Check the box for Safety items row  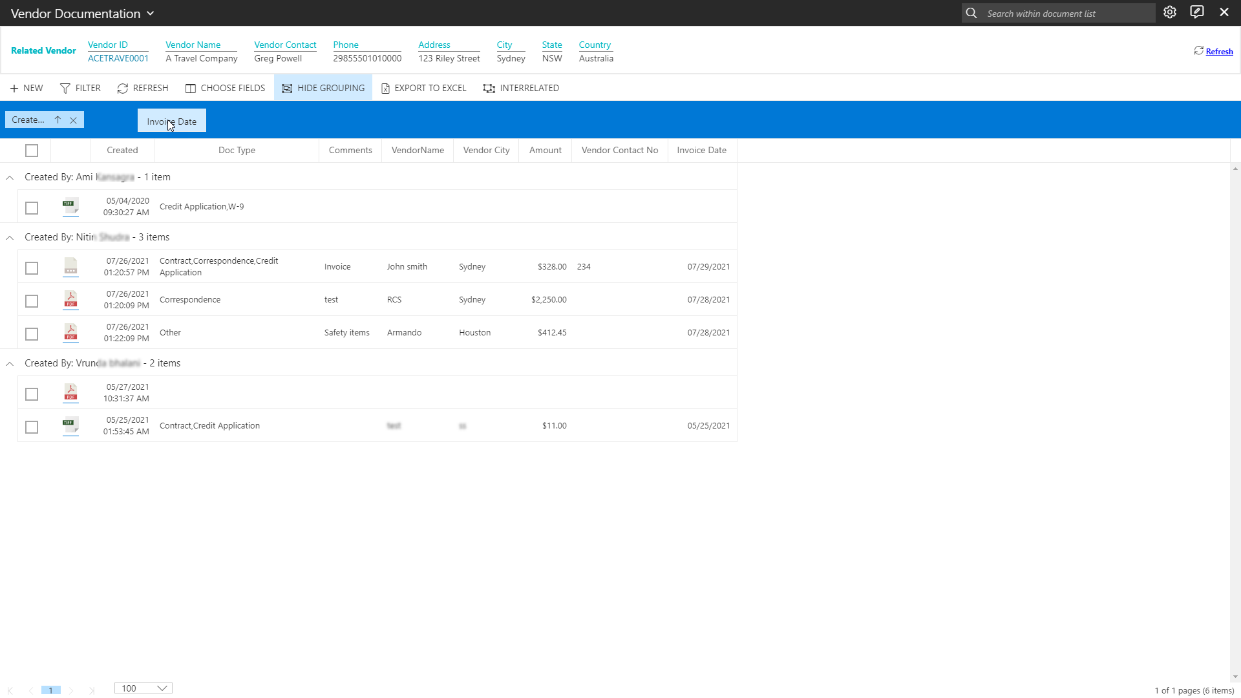[x=32, y=334]
